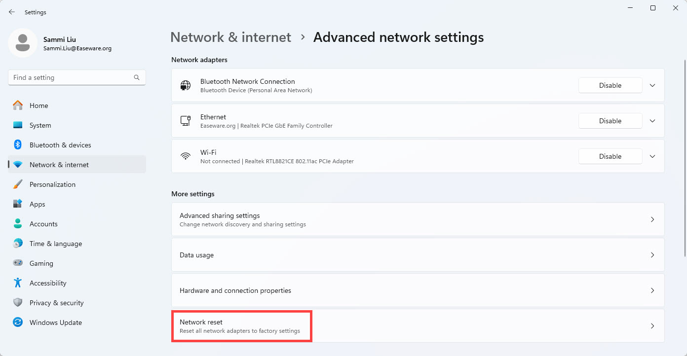Disable the Bluetooth Network Connection adapter
Viewport: 687px width, 356px height.
coord(610,85)
